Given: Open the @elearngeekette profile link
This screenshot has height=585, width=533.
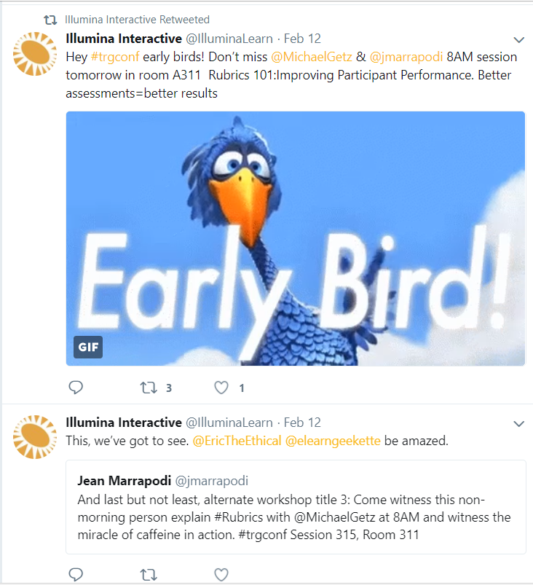Looking at the screenshot, I should [333, 441].
